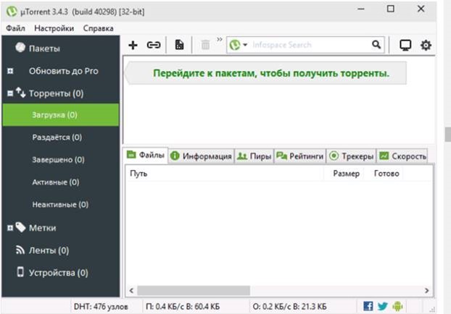The width and height of the screenshot is (451, 314).
Task: Open the search provider dropdown arrow
Action: pyautogui.click(x=245, y=45)
